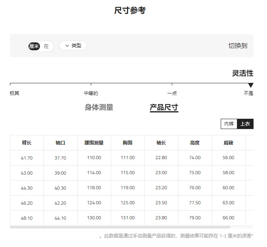Screen dimensions: 267x247
Task: Click the 切换到 link
Action: [x=238, y=46]
